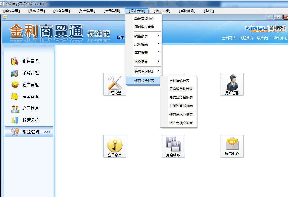
Task: Select 仓库管理 label in the sidebar
Action: (x=31, y=85)
